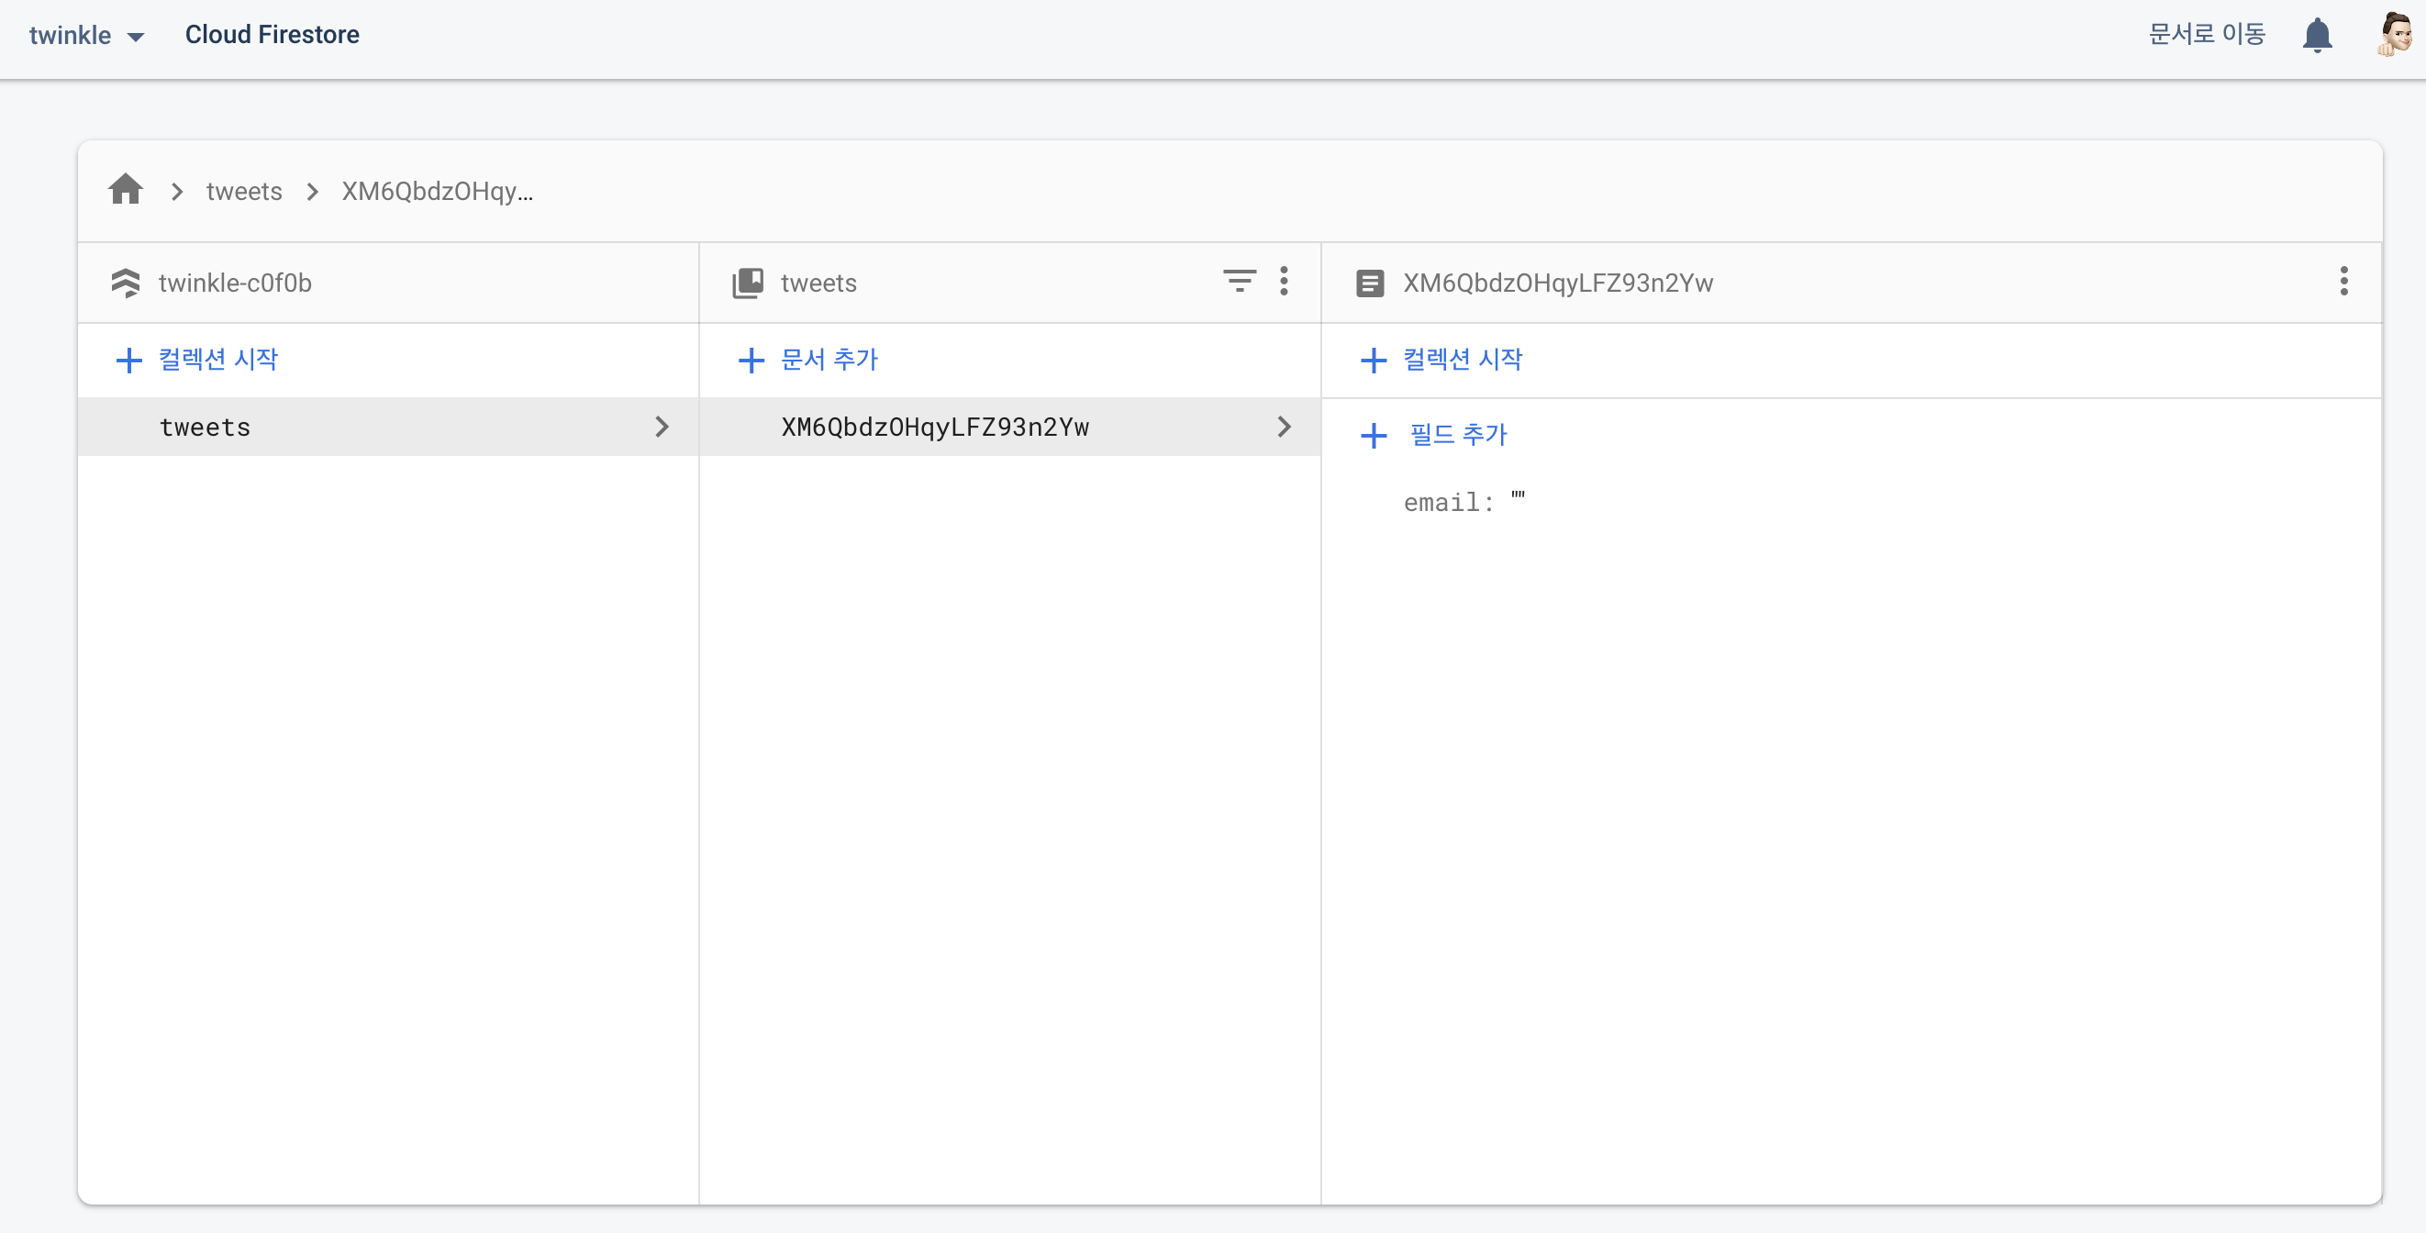Open the tweets collection filter icon

point(1239,281)
